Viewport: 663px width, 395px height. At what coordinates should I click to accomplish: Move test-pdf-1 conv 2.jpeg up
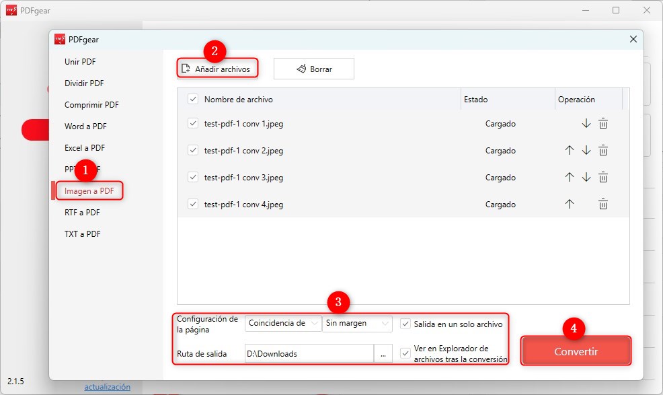(569, 150)
